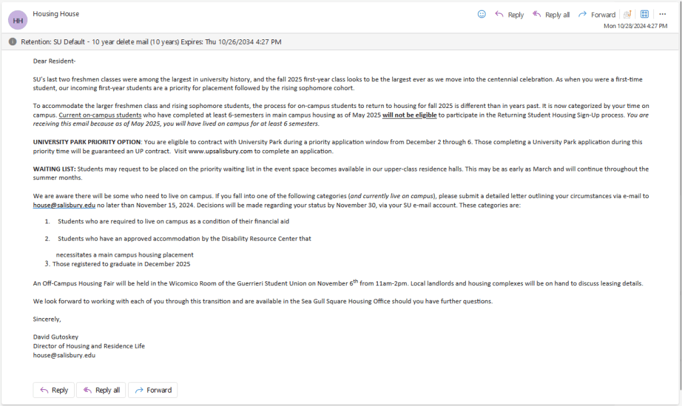Click the underlined "will not be eligible" text
The width and height of the screenshot is (682, 406).
click(409, 115)
